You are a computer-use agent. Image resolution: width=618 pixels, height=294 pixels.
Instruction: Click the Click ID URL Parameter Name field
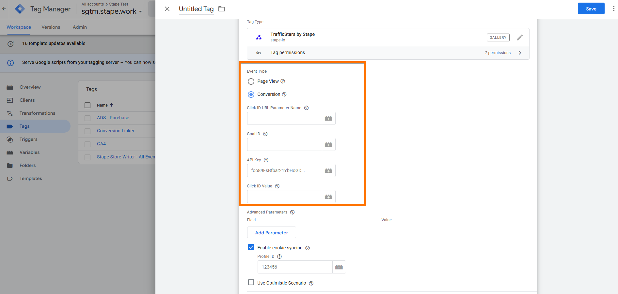[284, 118]
